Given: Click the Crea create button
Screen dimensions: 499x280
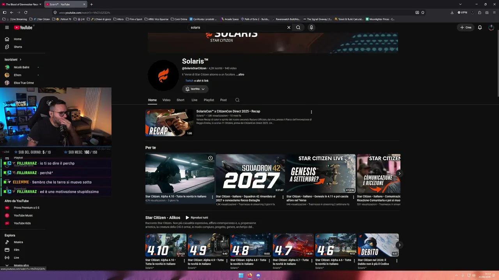Looking at the screenshot, I should [x=466, y=28].
